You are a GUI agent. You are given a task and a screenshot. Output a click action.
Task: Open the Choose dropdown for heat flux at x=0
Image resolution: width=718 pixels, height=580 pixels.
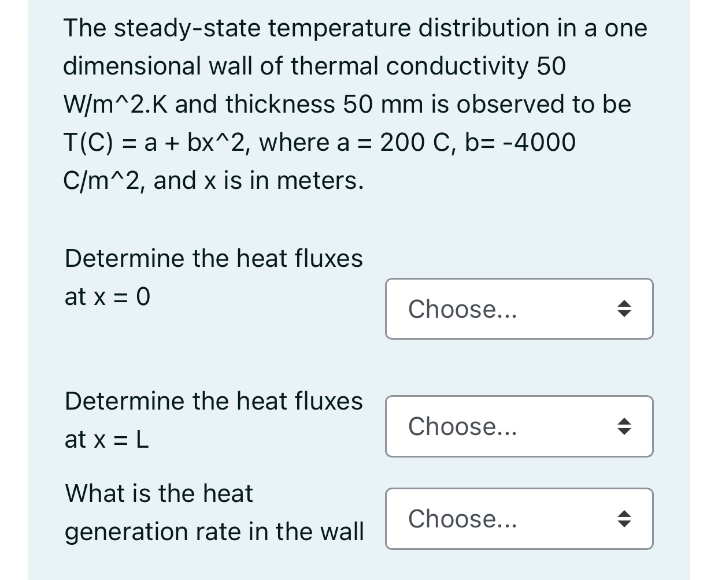519,309
